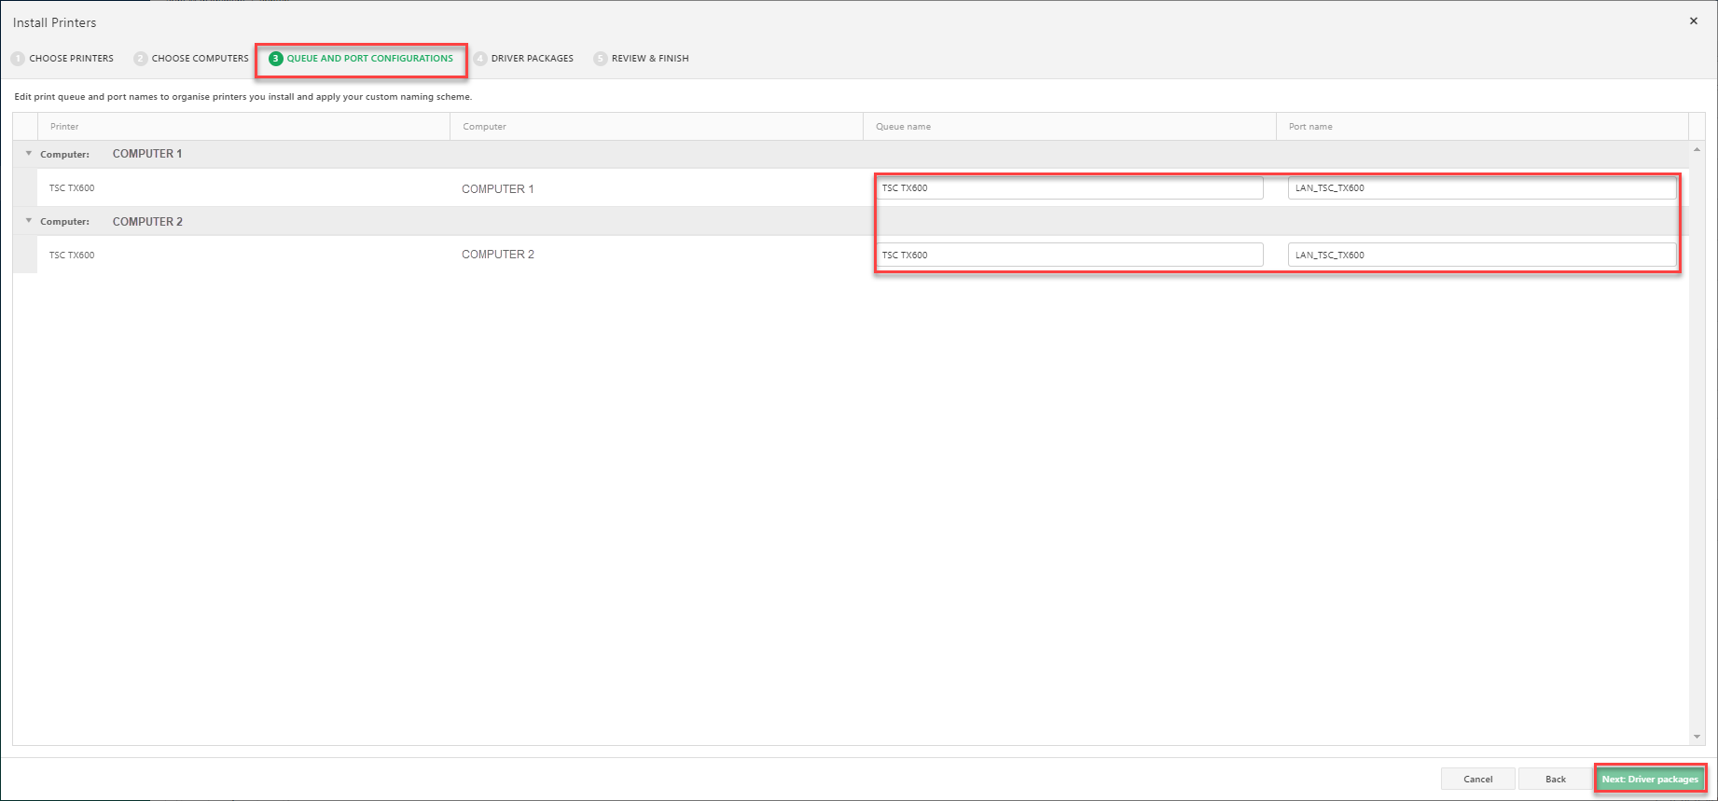
Task: Click Next: Driver packages button
Action: click(1650, 779)
